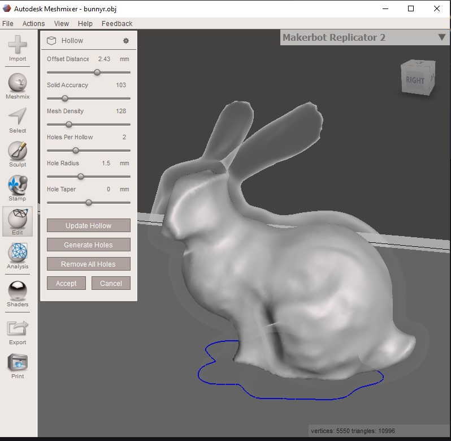Open Hollow panel gear settings

(125, 41)
